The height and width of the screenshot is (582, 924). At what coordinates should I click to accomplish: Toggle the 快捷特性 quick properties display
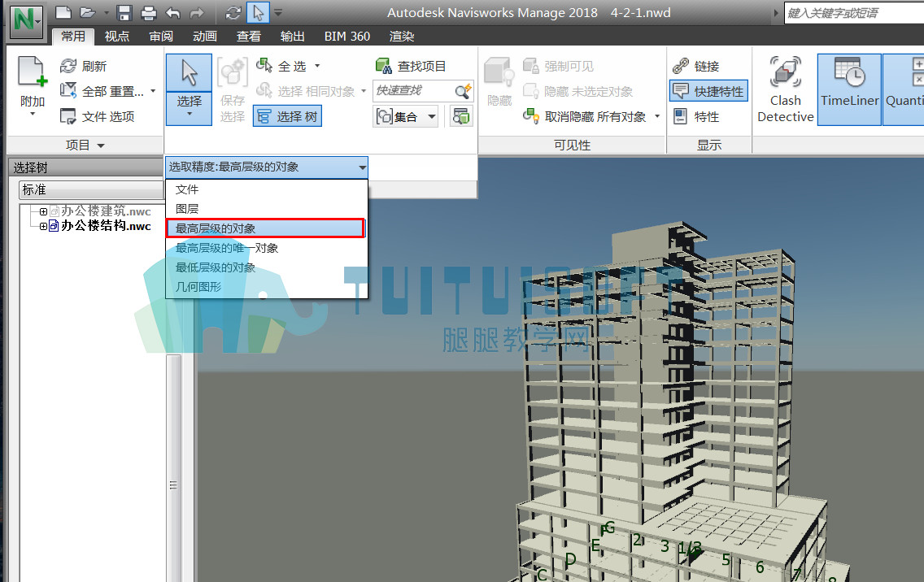point(709,91)
